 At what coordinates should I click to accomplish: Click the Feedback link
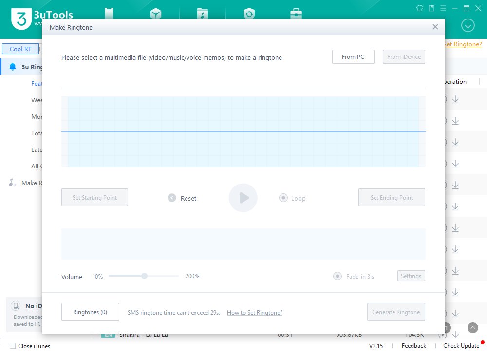pos(413,346)
